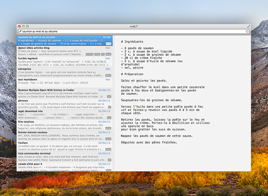The image size is (268, 196).
Task: Open the 'l'enfant' note
Action: coord(65,146)
